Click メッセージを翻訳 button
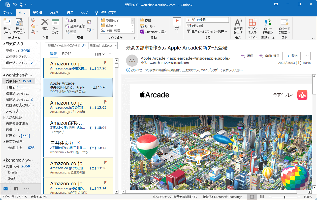This screenshot has width=317, height=200. pyautogui.click(x=268, y=26)
